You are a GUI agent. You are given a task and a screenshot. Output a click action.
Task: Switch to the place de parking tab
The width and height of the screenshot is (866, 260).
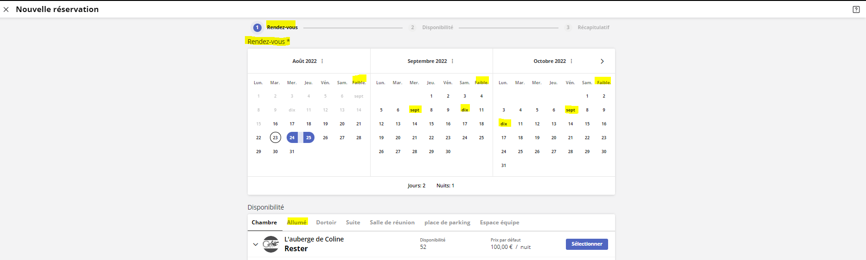click(x=447, y=223)
